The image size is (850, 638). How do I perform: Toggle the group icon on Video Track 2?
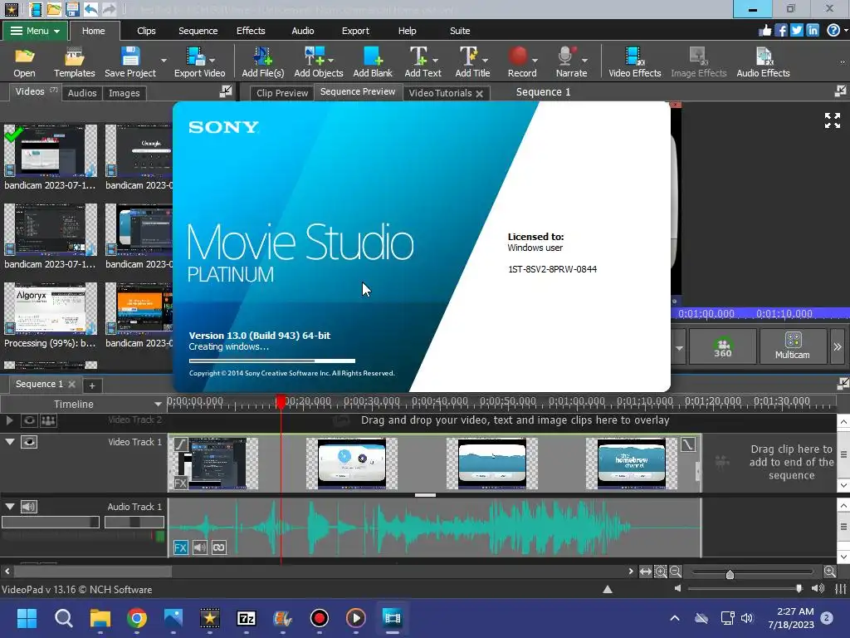tap(48, 420)
